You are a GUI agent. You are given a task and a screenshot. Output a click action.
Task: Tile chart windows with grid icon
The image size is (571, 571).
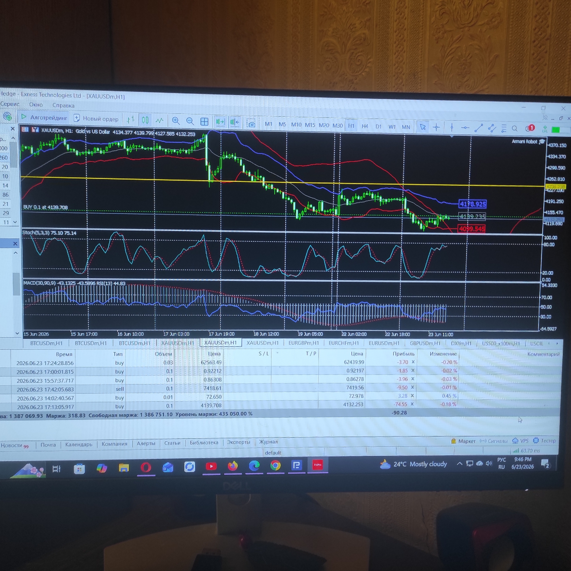point(204,121)
